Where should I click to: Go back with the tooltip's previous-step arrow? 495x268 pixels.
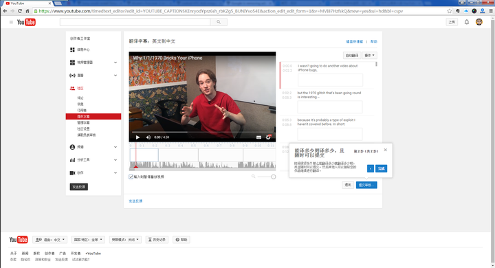tap(371, 168)
